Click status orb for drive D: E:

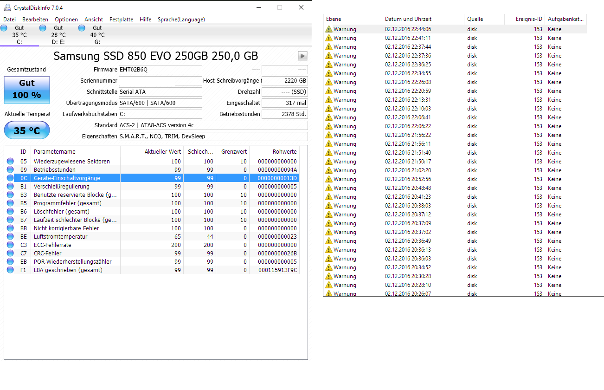43,28
